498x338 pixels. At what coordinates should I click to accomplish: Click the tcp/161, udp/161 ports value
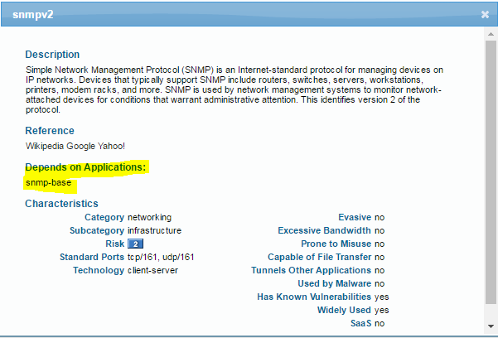click(x=161, y=257)
